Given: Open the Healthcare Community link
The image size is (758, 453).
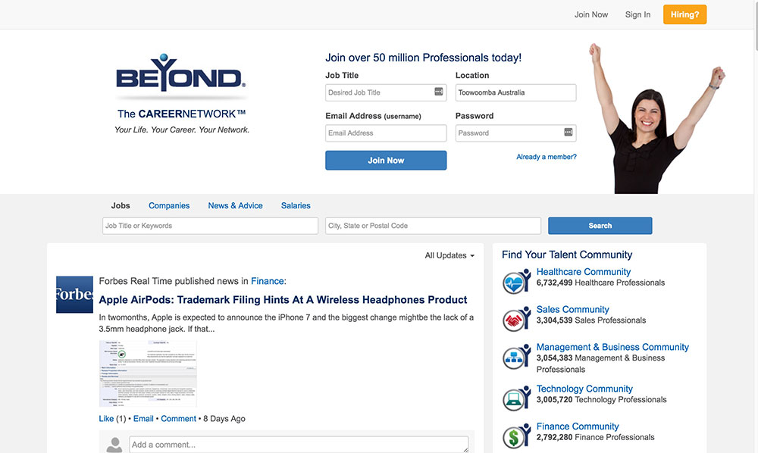Looking at the screenshot, I should pos(584,272).
